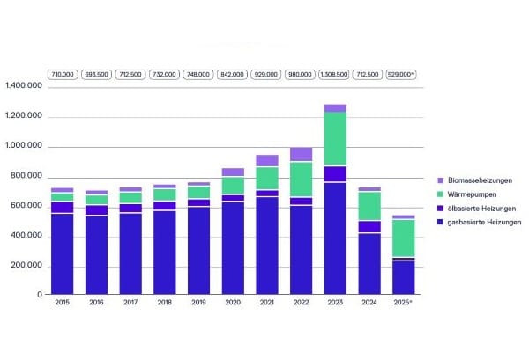Select the biomass top segment of 2022 bar
The height and width of the screenshot is (352, 529).
click(x=301, y=154)
